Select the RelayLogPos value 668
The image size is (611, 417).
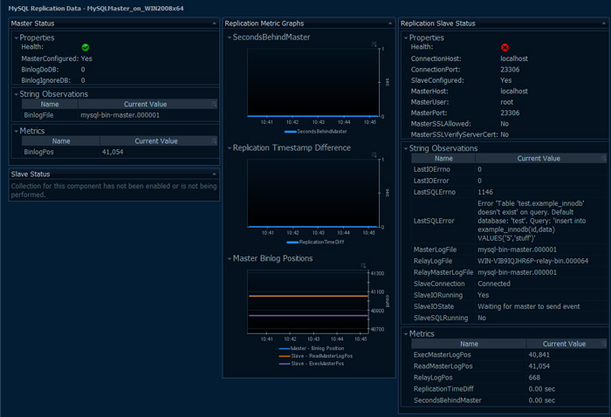point(534,377)
